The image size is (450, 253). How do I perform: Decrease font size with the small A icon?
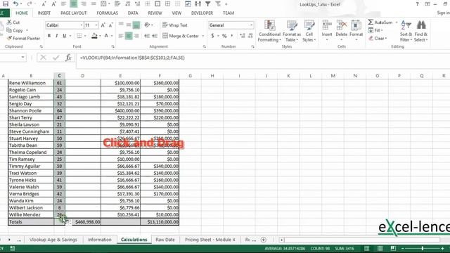click(110, 25)
